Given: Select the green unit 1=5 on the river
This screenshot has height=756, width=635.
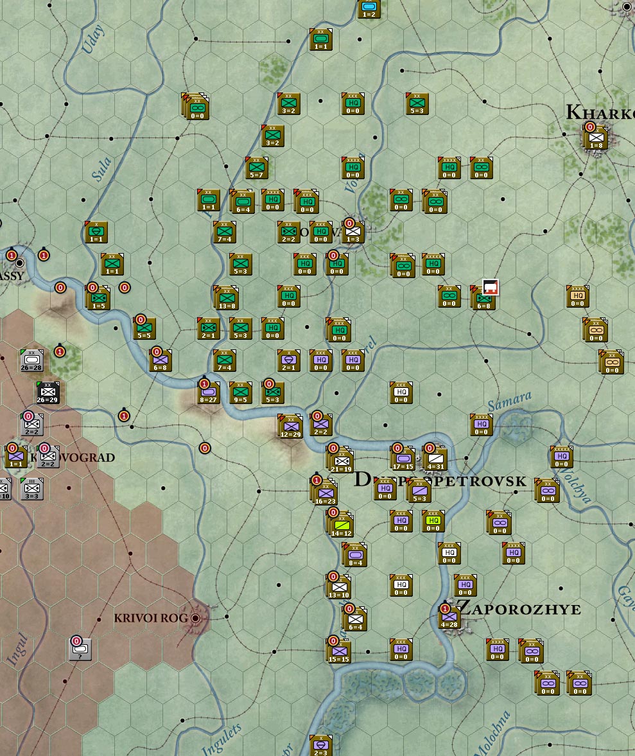Looking at the screenshot, I should pyautogui.click(x=99, y=299).
